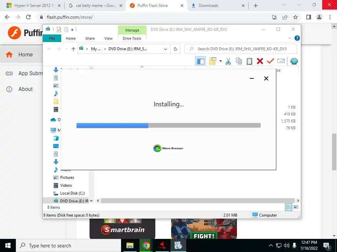Open the Windows Start button

pyautogui.click(x=8, y=245)
